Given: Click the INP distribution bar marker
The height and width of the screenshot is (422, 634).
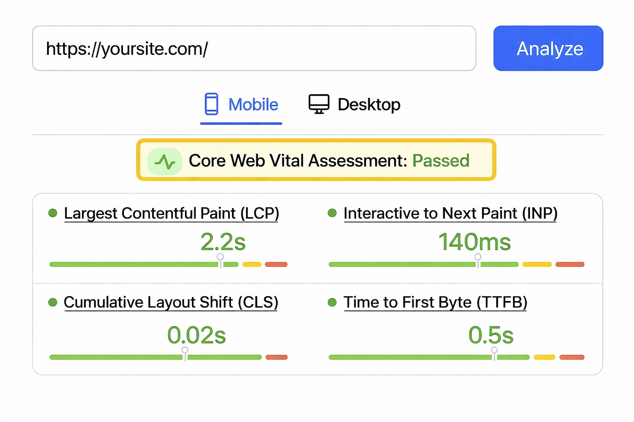Looking at the screenshot, I should click(x=478, y=260).
